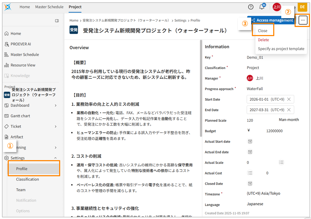Collapse the Settings section chevron
Image resolution: width=311 pixels, height=219 pixels.
[x=55, y=158]
